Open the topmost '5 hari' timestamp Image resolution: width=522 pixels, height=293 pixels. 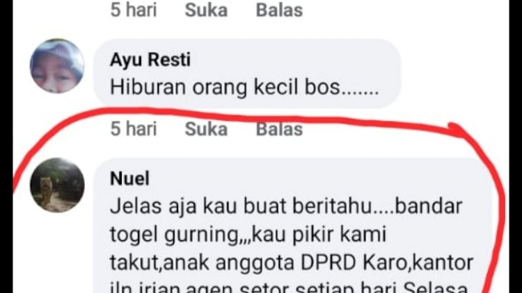point(134,10)
